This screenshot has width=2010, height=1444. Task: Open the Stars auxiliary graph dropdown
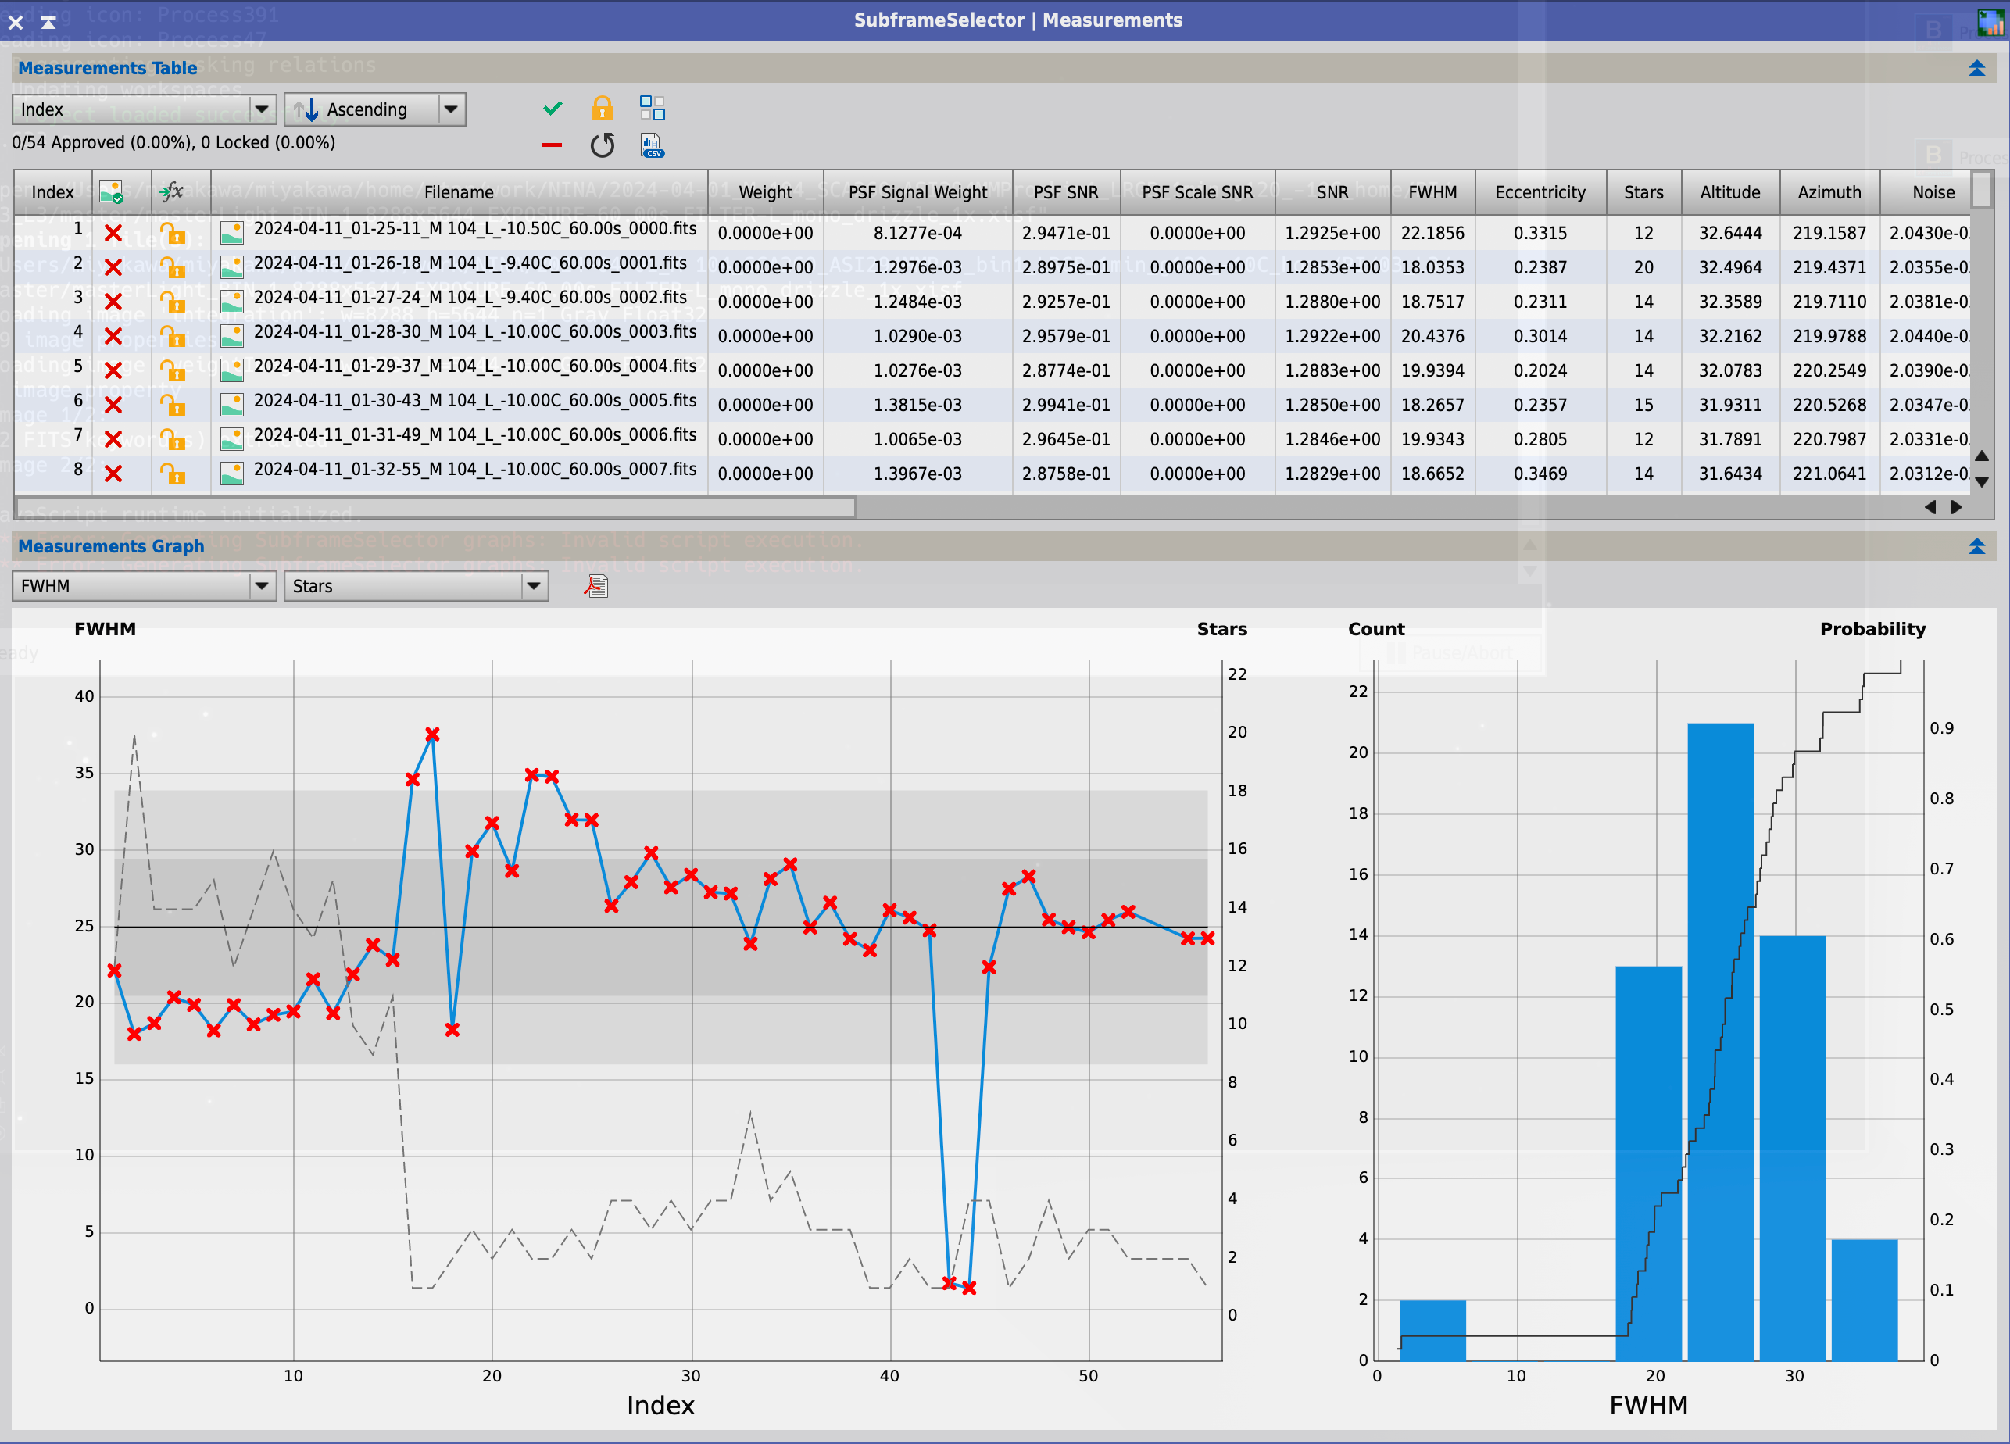[x=417, y=585]
